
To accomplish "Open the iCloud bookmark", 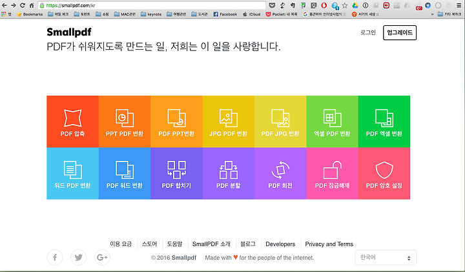I will click(251, 14).
